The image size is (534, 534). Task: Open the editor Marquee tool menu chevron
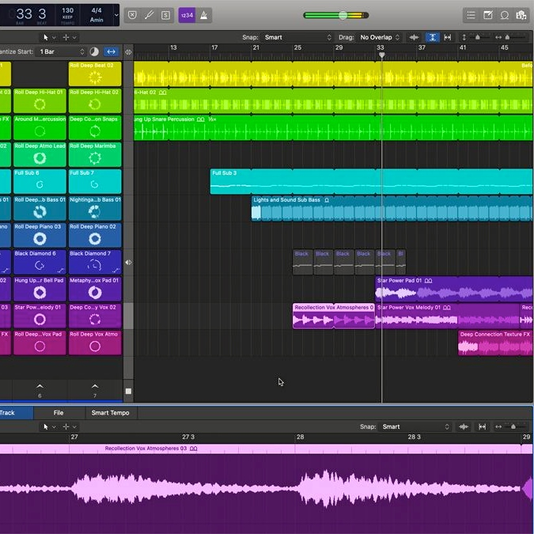pos(74,427)
